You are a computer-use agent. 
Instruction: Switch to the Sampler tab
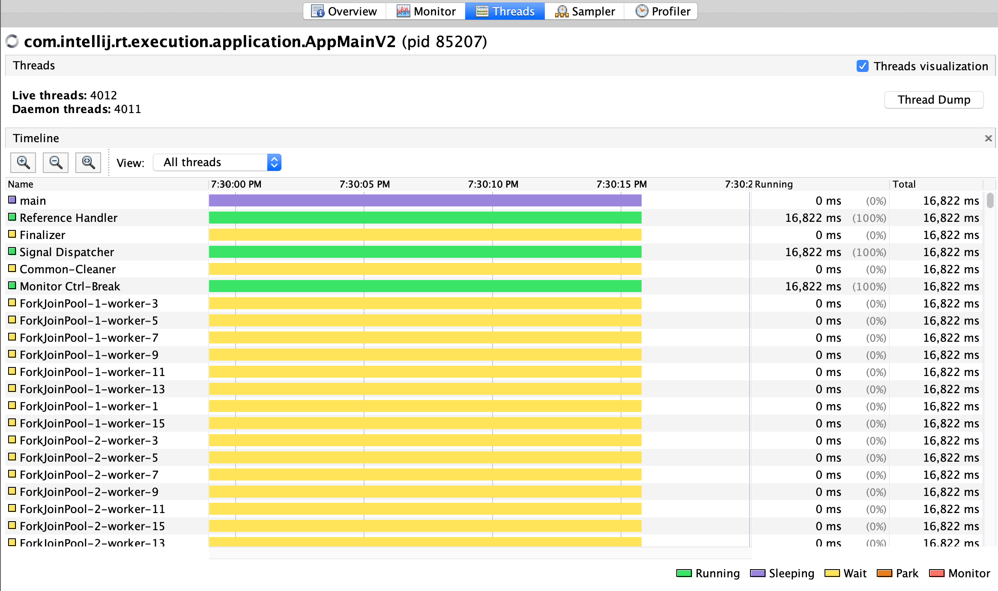[584, 11]
